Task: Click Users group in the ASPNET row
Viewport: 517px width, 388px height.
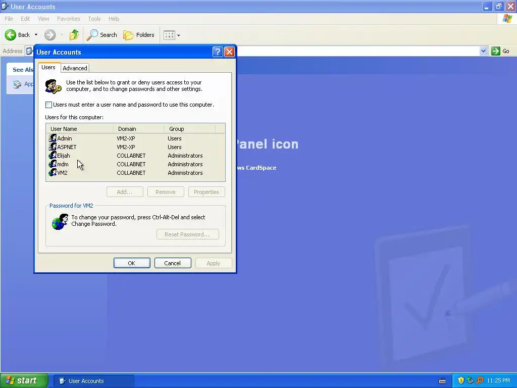Action: 175,147
